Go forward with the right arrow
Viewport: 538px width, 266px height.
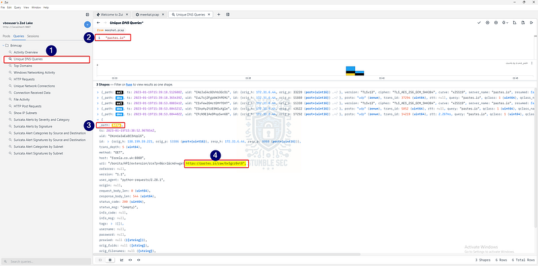click(x=105, y=23)
